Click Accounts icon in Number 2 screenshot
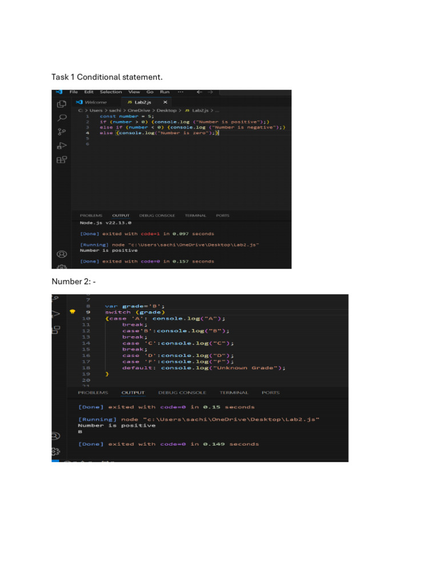 tap(55, 436)
